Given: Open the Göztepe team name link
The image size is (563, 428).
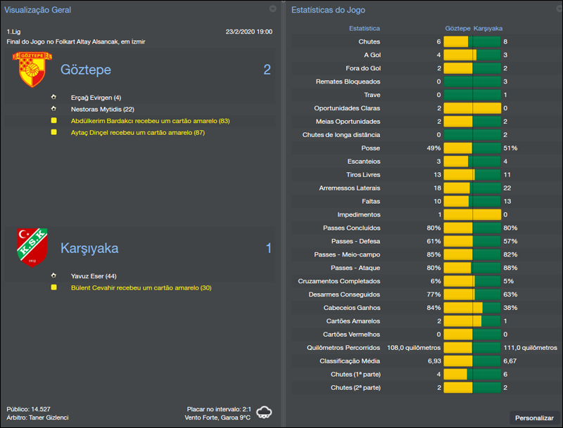Looking at the screenshot, I should [85, 70].
